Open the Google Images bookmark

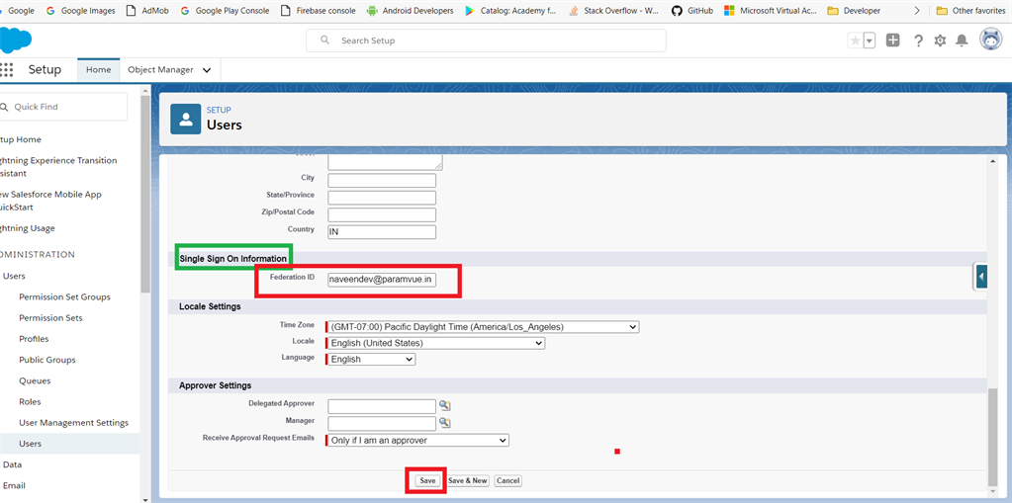coord(81,11)
